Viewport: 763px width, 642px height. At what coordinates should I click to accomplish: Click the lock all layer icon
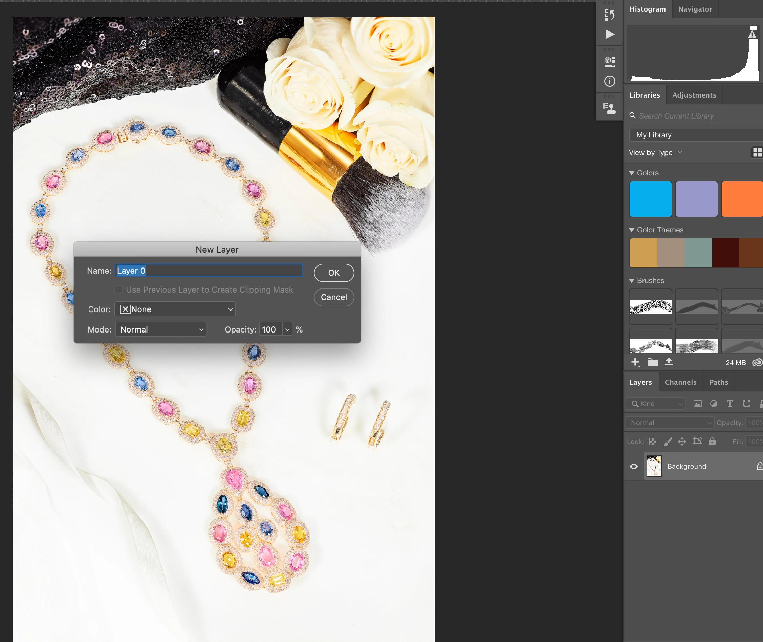[712, 442]
